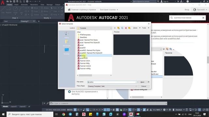Switch to the Output ribbon tab
The image size is (209, 117).
(x=57, y=5)
